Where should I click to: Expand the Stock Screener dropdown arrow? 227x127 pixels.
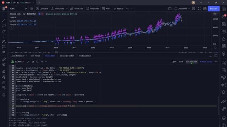(26, 56)
